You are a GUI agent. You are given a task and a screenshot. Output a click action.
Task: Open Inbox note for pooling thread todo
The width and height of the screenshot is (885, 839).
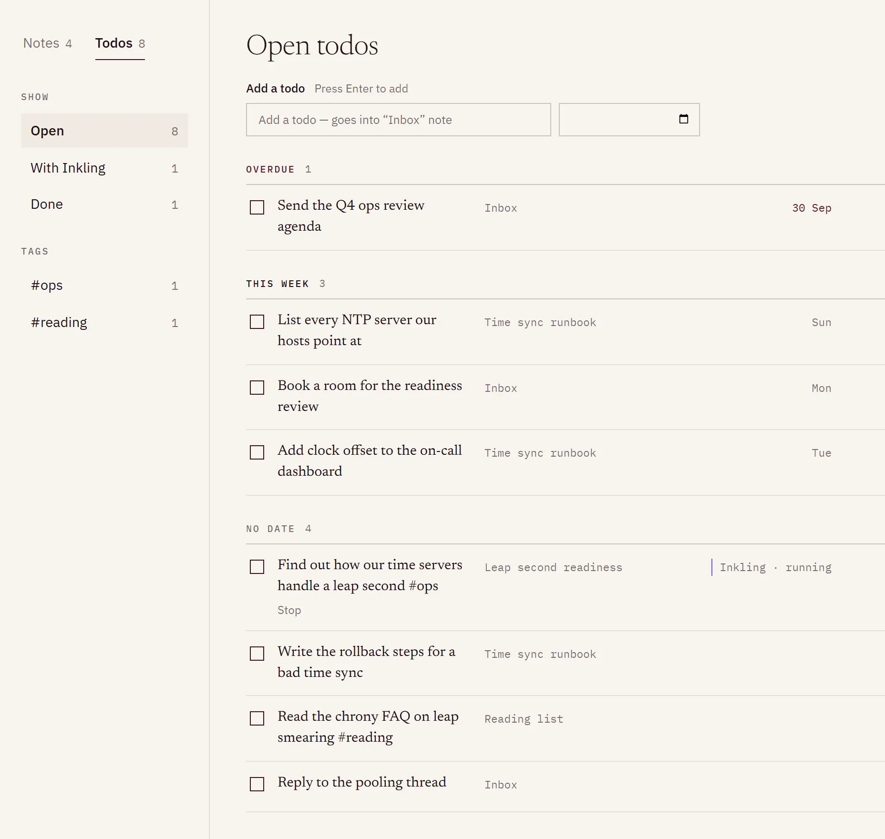coord(501,785)
